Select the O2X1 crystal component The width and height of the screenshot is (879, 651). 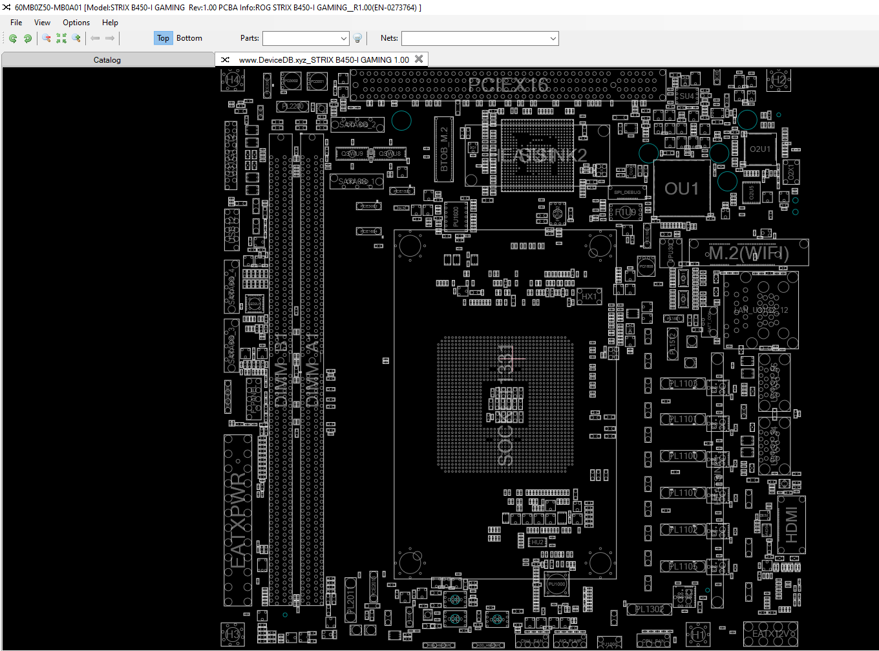(x=790, y=172)
